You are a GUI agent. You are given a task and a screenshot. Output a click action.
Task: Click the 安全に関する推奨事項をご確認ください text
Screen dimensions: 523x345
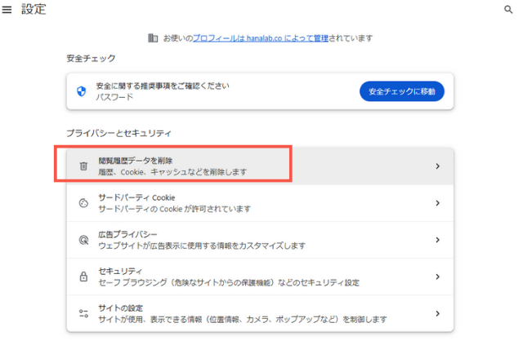tap(162, 86)
